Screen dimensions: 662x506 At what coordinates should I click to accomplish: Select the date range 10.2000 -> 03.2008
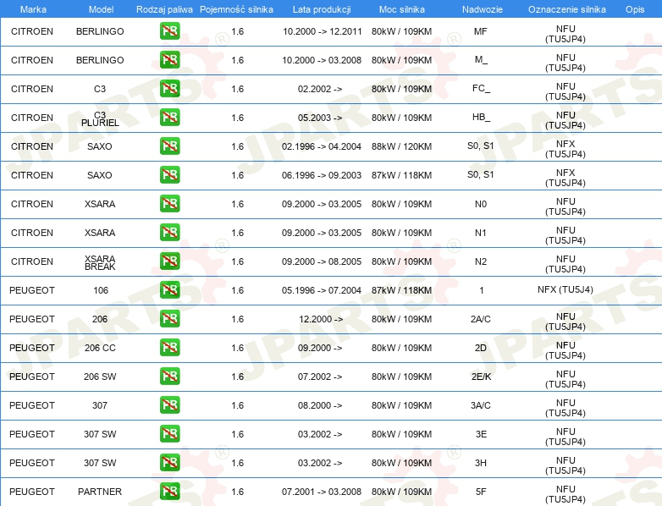322,60
